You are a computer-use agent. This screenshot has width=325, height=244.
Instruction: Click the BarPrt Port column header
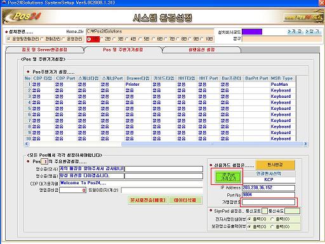(x=256, y=78)
